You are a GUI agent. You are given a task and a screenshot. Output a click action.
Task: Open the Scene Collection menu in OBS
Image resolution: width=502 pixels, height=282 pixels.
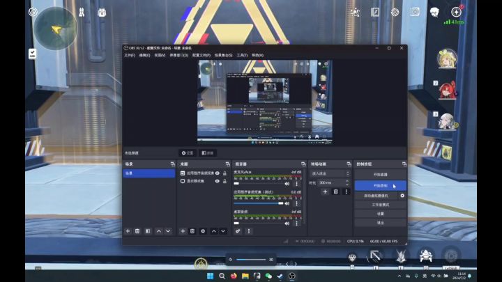pyautogui.click(x=224, y=55)
